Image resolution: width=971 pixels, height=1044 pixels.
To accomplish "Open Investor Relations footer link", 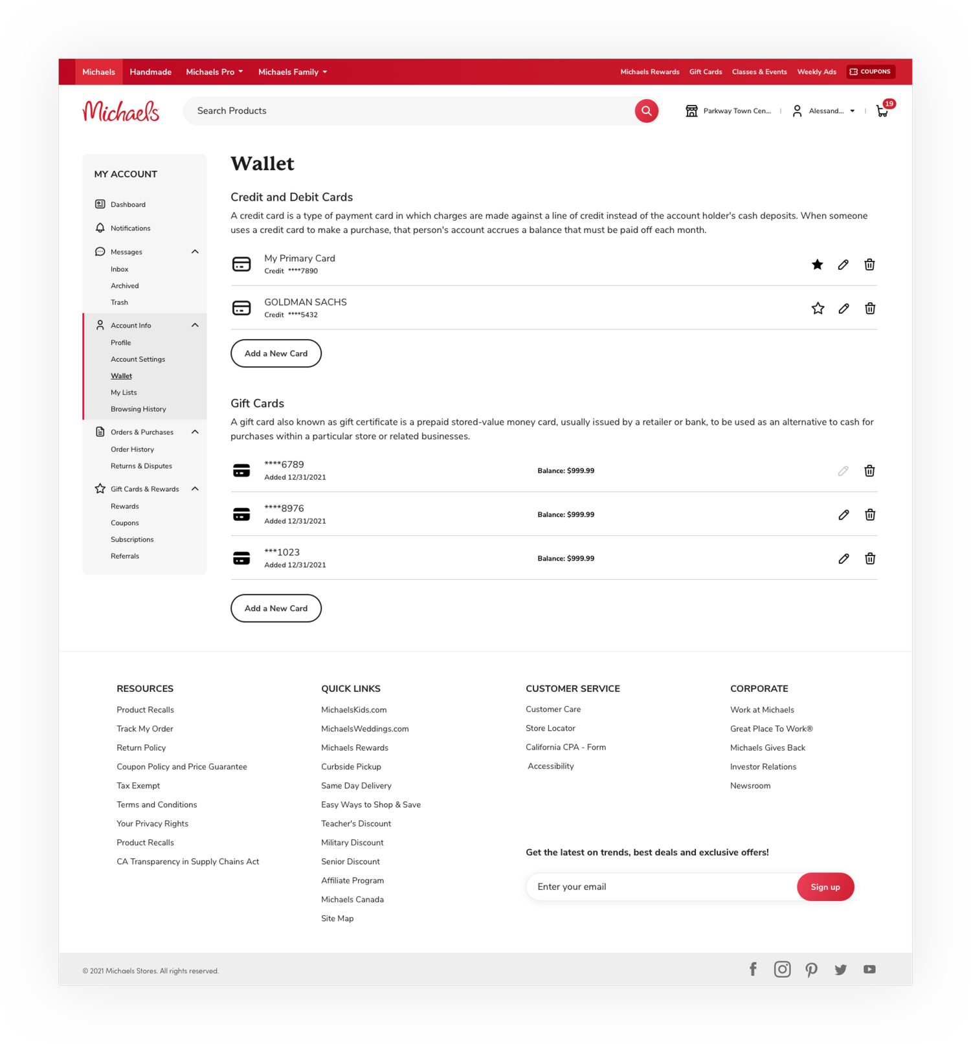I will pyautogui.click(x=763, y=766).
